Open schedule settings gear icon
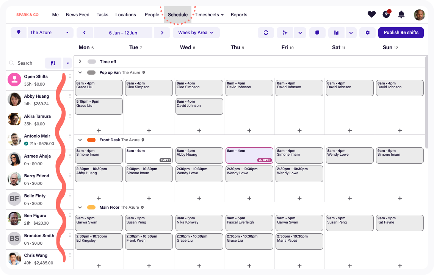 (367, 33)
